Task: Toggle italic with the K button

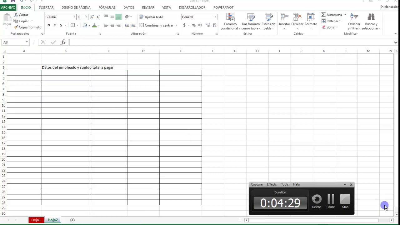Action: (x=55, y=25)
